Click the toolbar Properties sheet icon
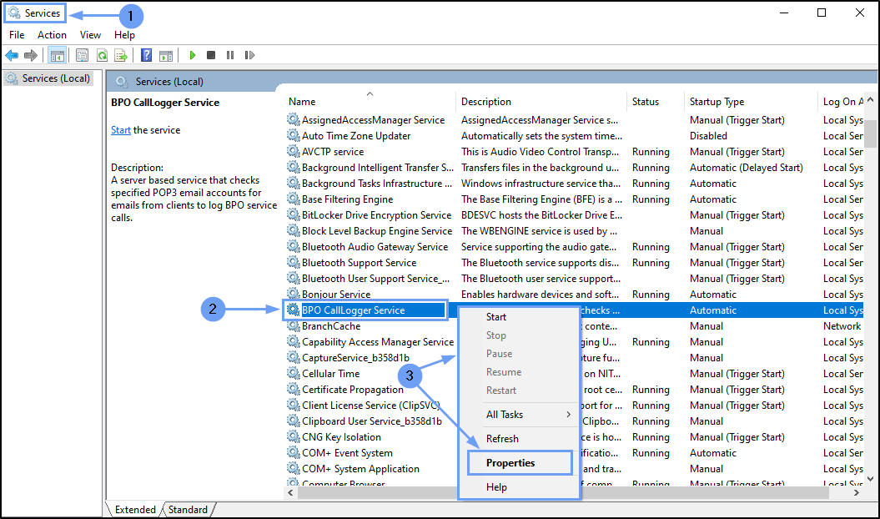This screenshot has width=880, height=519. pyautogui.click(x=82, y=56)
